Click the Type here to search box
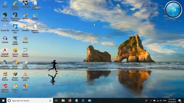 (x=30, y=100)
